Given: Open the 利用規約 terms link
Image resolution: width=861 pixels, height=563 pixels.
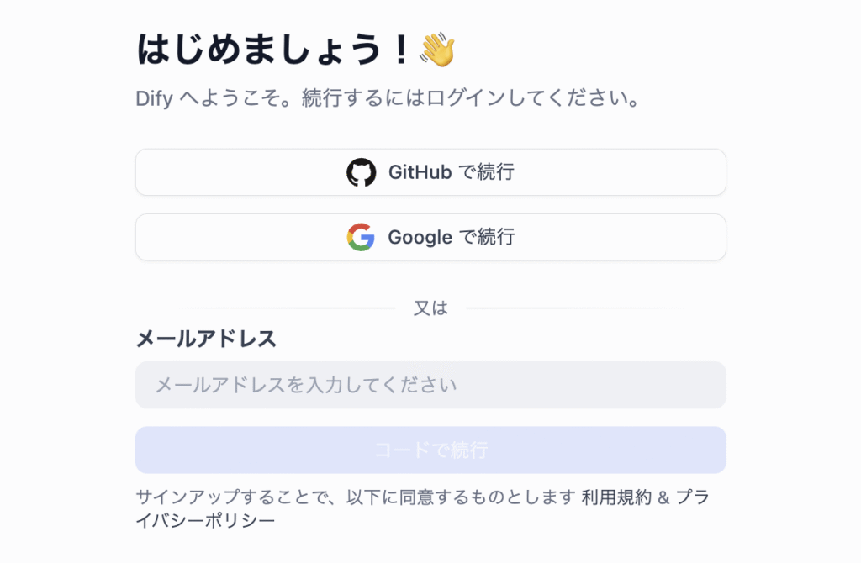Looking at the screenshot, I should [x=616, y=497].
